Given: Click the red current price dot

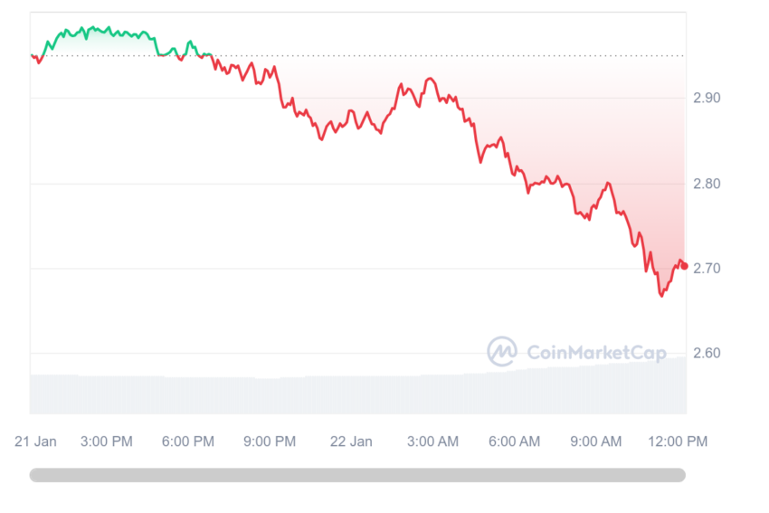Looking at the screenshot, I should pos(684,266).
